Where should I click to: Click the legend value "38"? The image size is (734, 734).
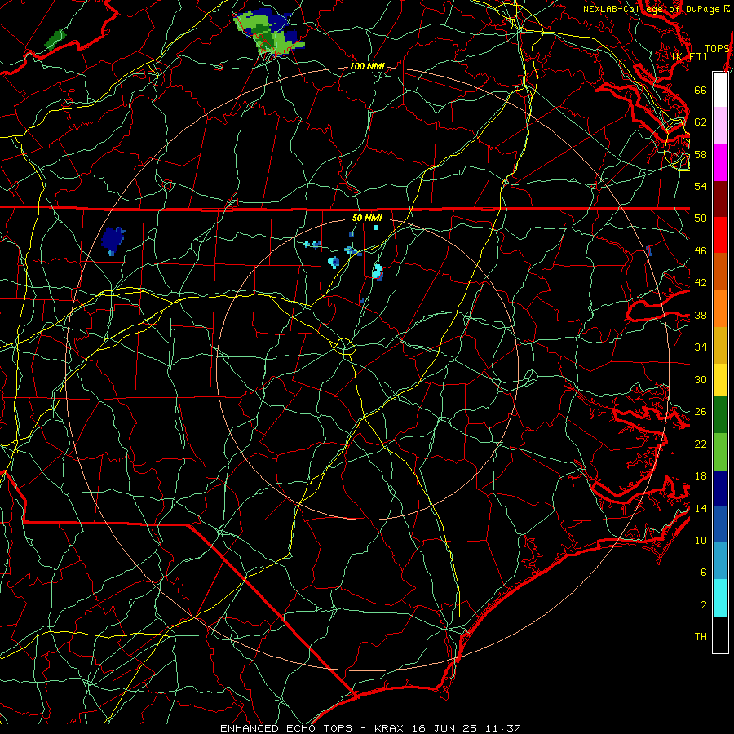click(701, 315)
